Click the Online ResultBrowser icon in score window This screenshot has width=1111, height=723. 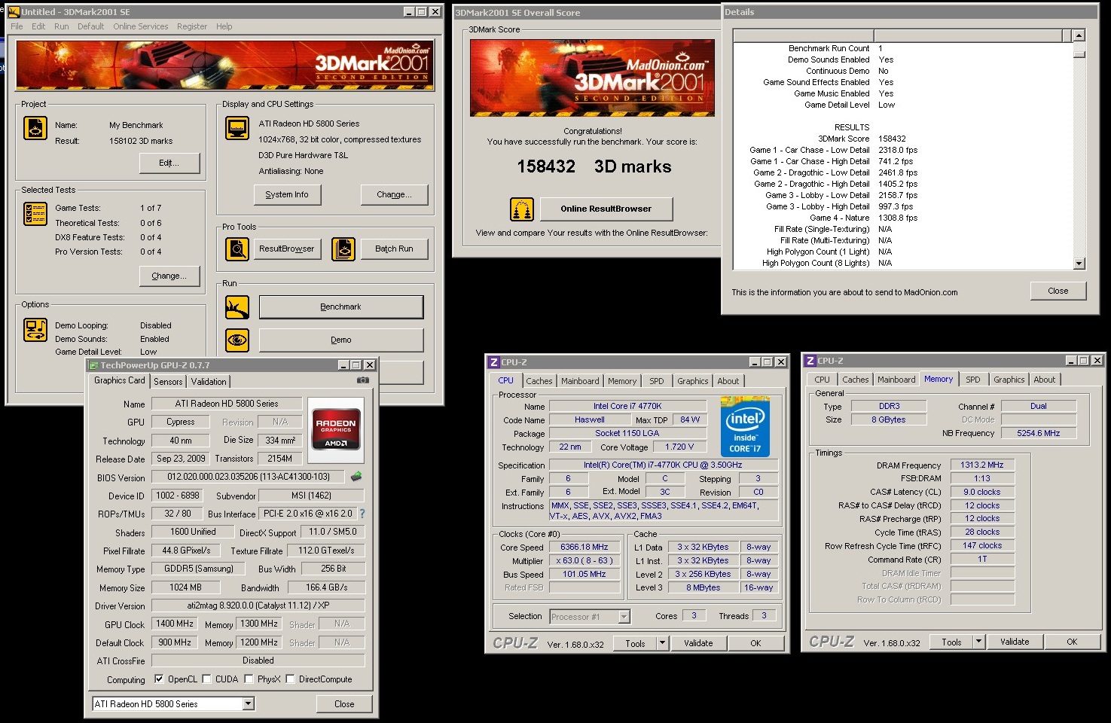pyautogui.click(x=522, y=209)
